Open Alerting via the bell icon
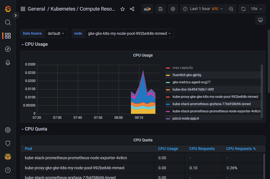The image size is (270, 179). 8,62
